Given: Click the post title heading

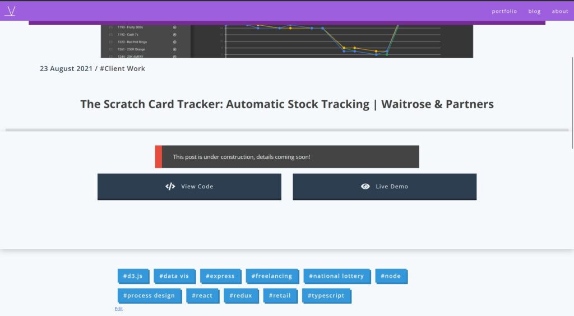Looking at the screenshot, I should click(287, 104).
